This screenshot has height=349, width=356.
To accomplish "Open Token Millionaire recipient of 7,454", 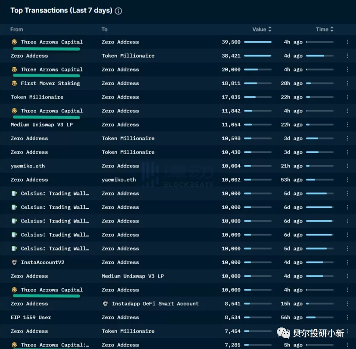I will coord(128,331).
